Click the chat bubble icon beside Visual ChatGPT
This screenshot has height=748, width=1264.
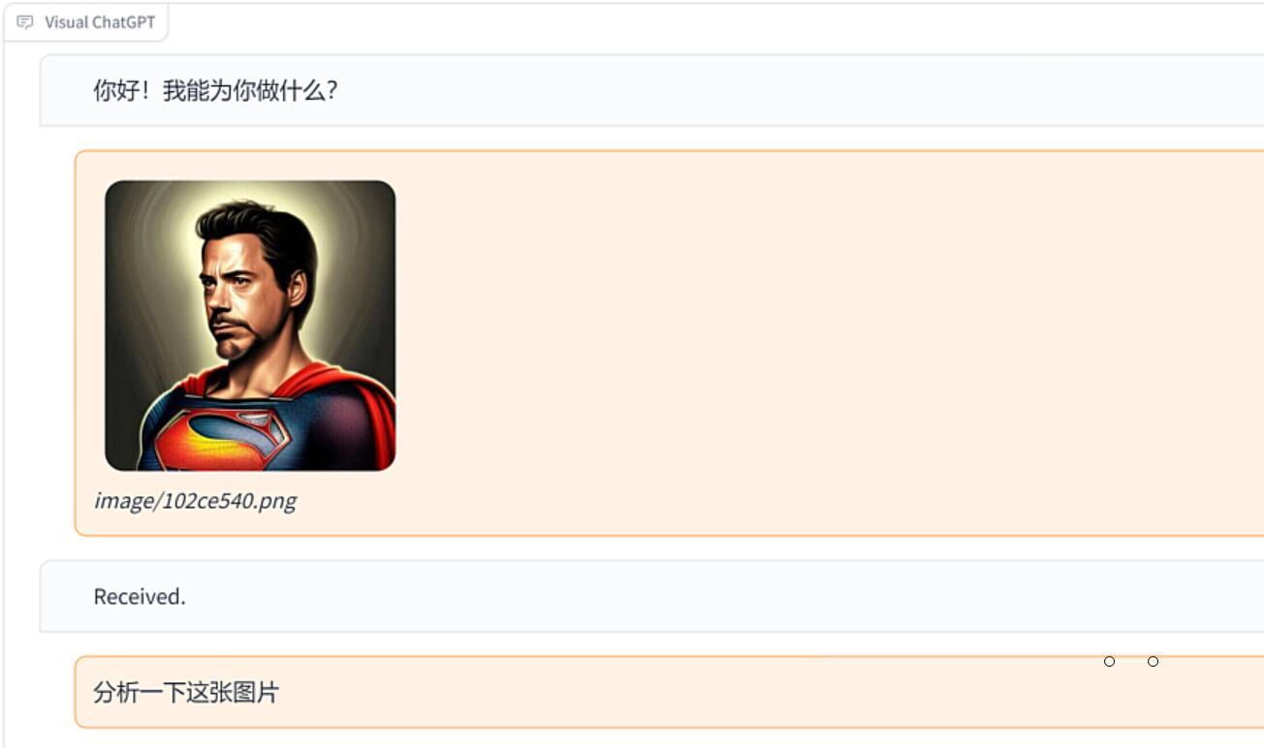click(25, 22)
